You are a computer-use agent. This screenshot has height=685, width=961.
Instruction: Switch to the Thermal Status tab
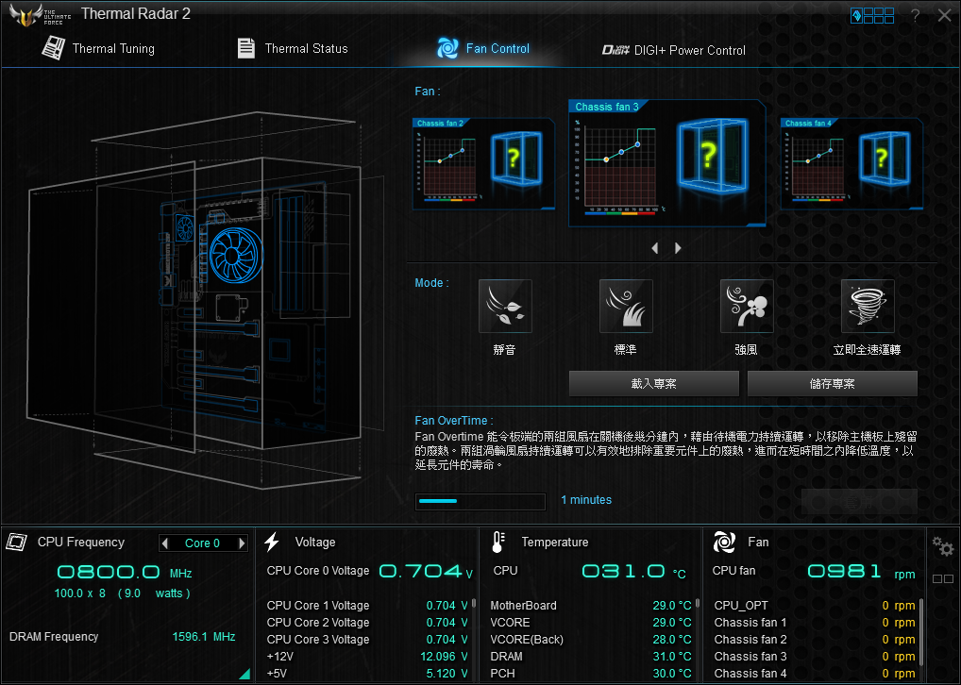tap(292, 48)
